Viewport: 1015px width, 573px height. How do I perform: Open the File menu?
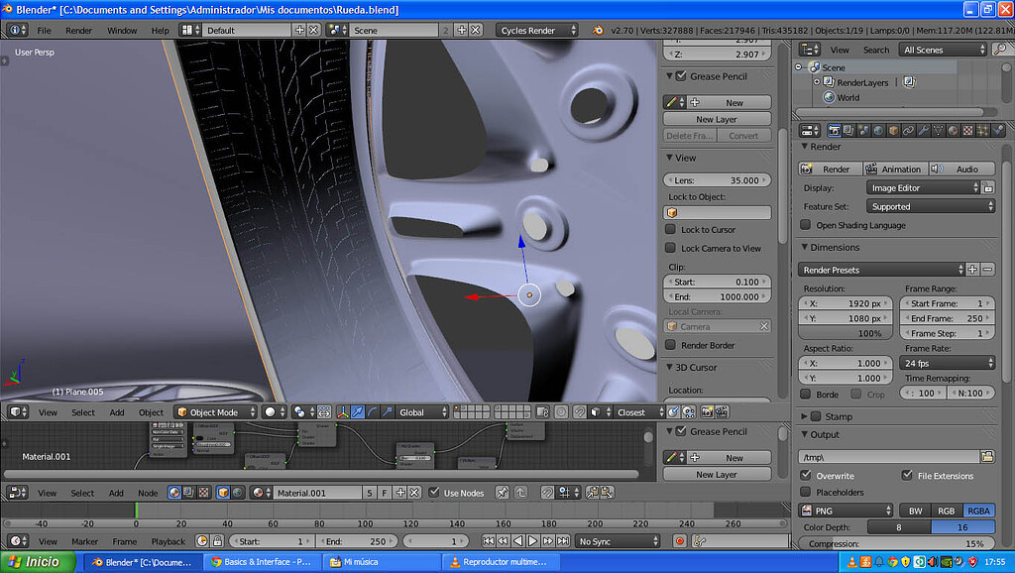pyautogui.click(x=44, y=30)
